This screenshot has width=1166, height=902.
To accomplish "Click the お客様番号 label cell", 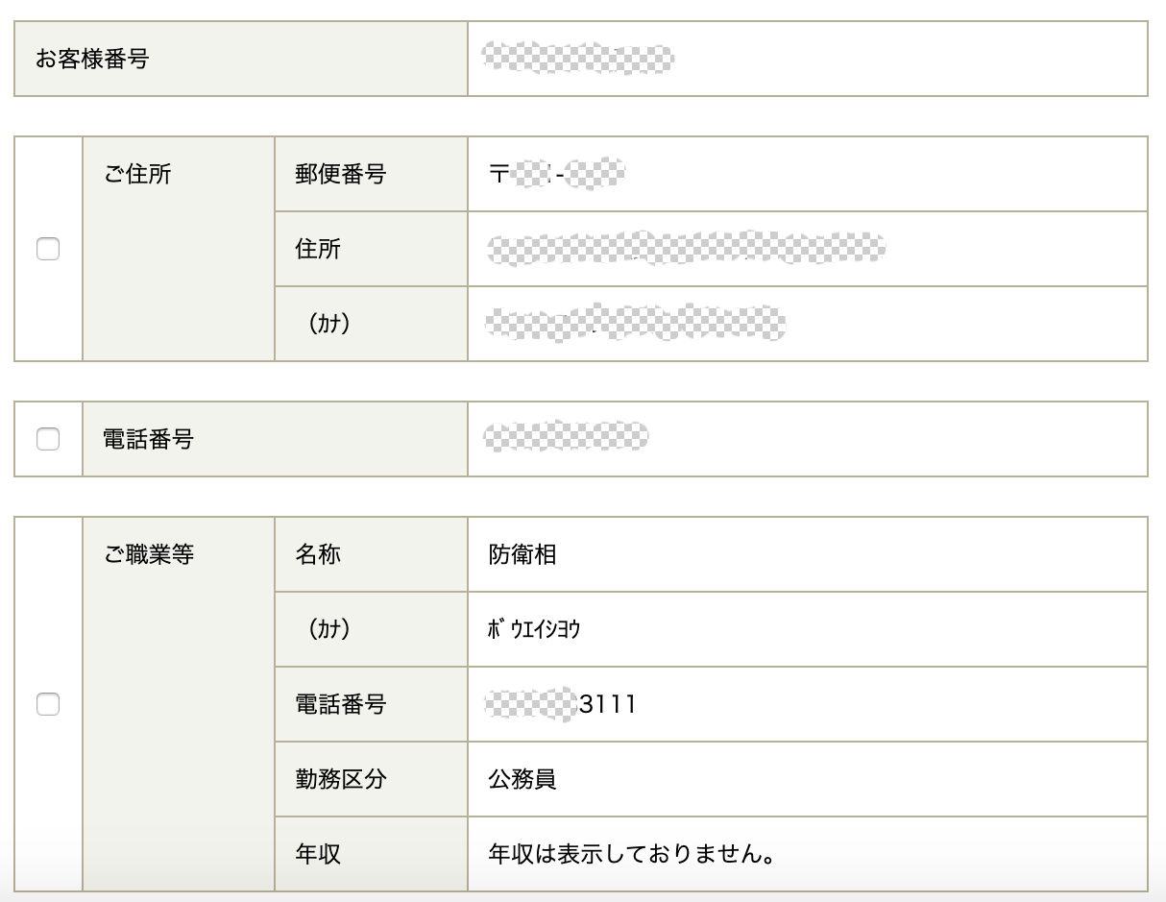I will (92, 60).
